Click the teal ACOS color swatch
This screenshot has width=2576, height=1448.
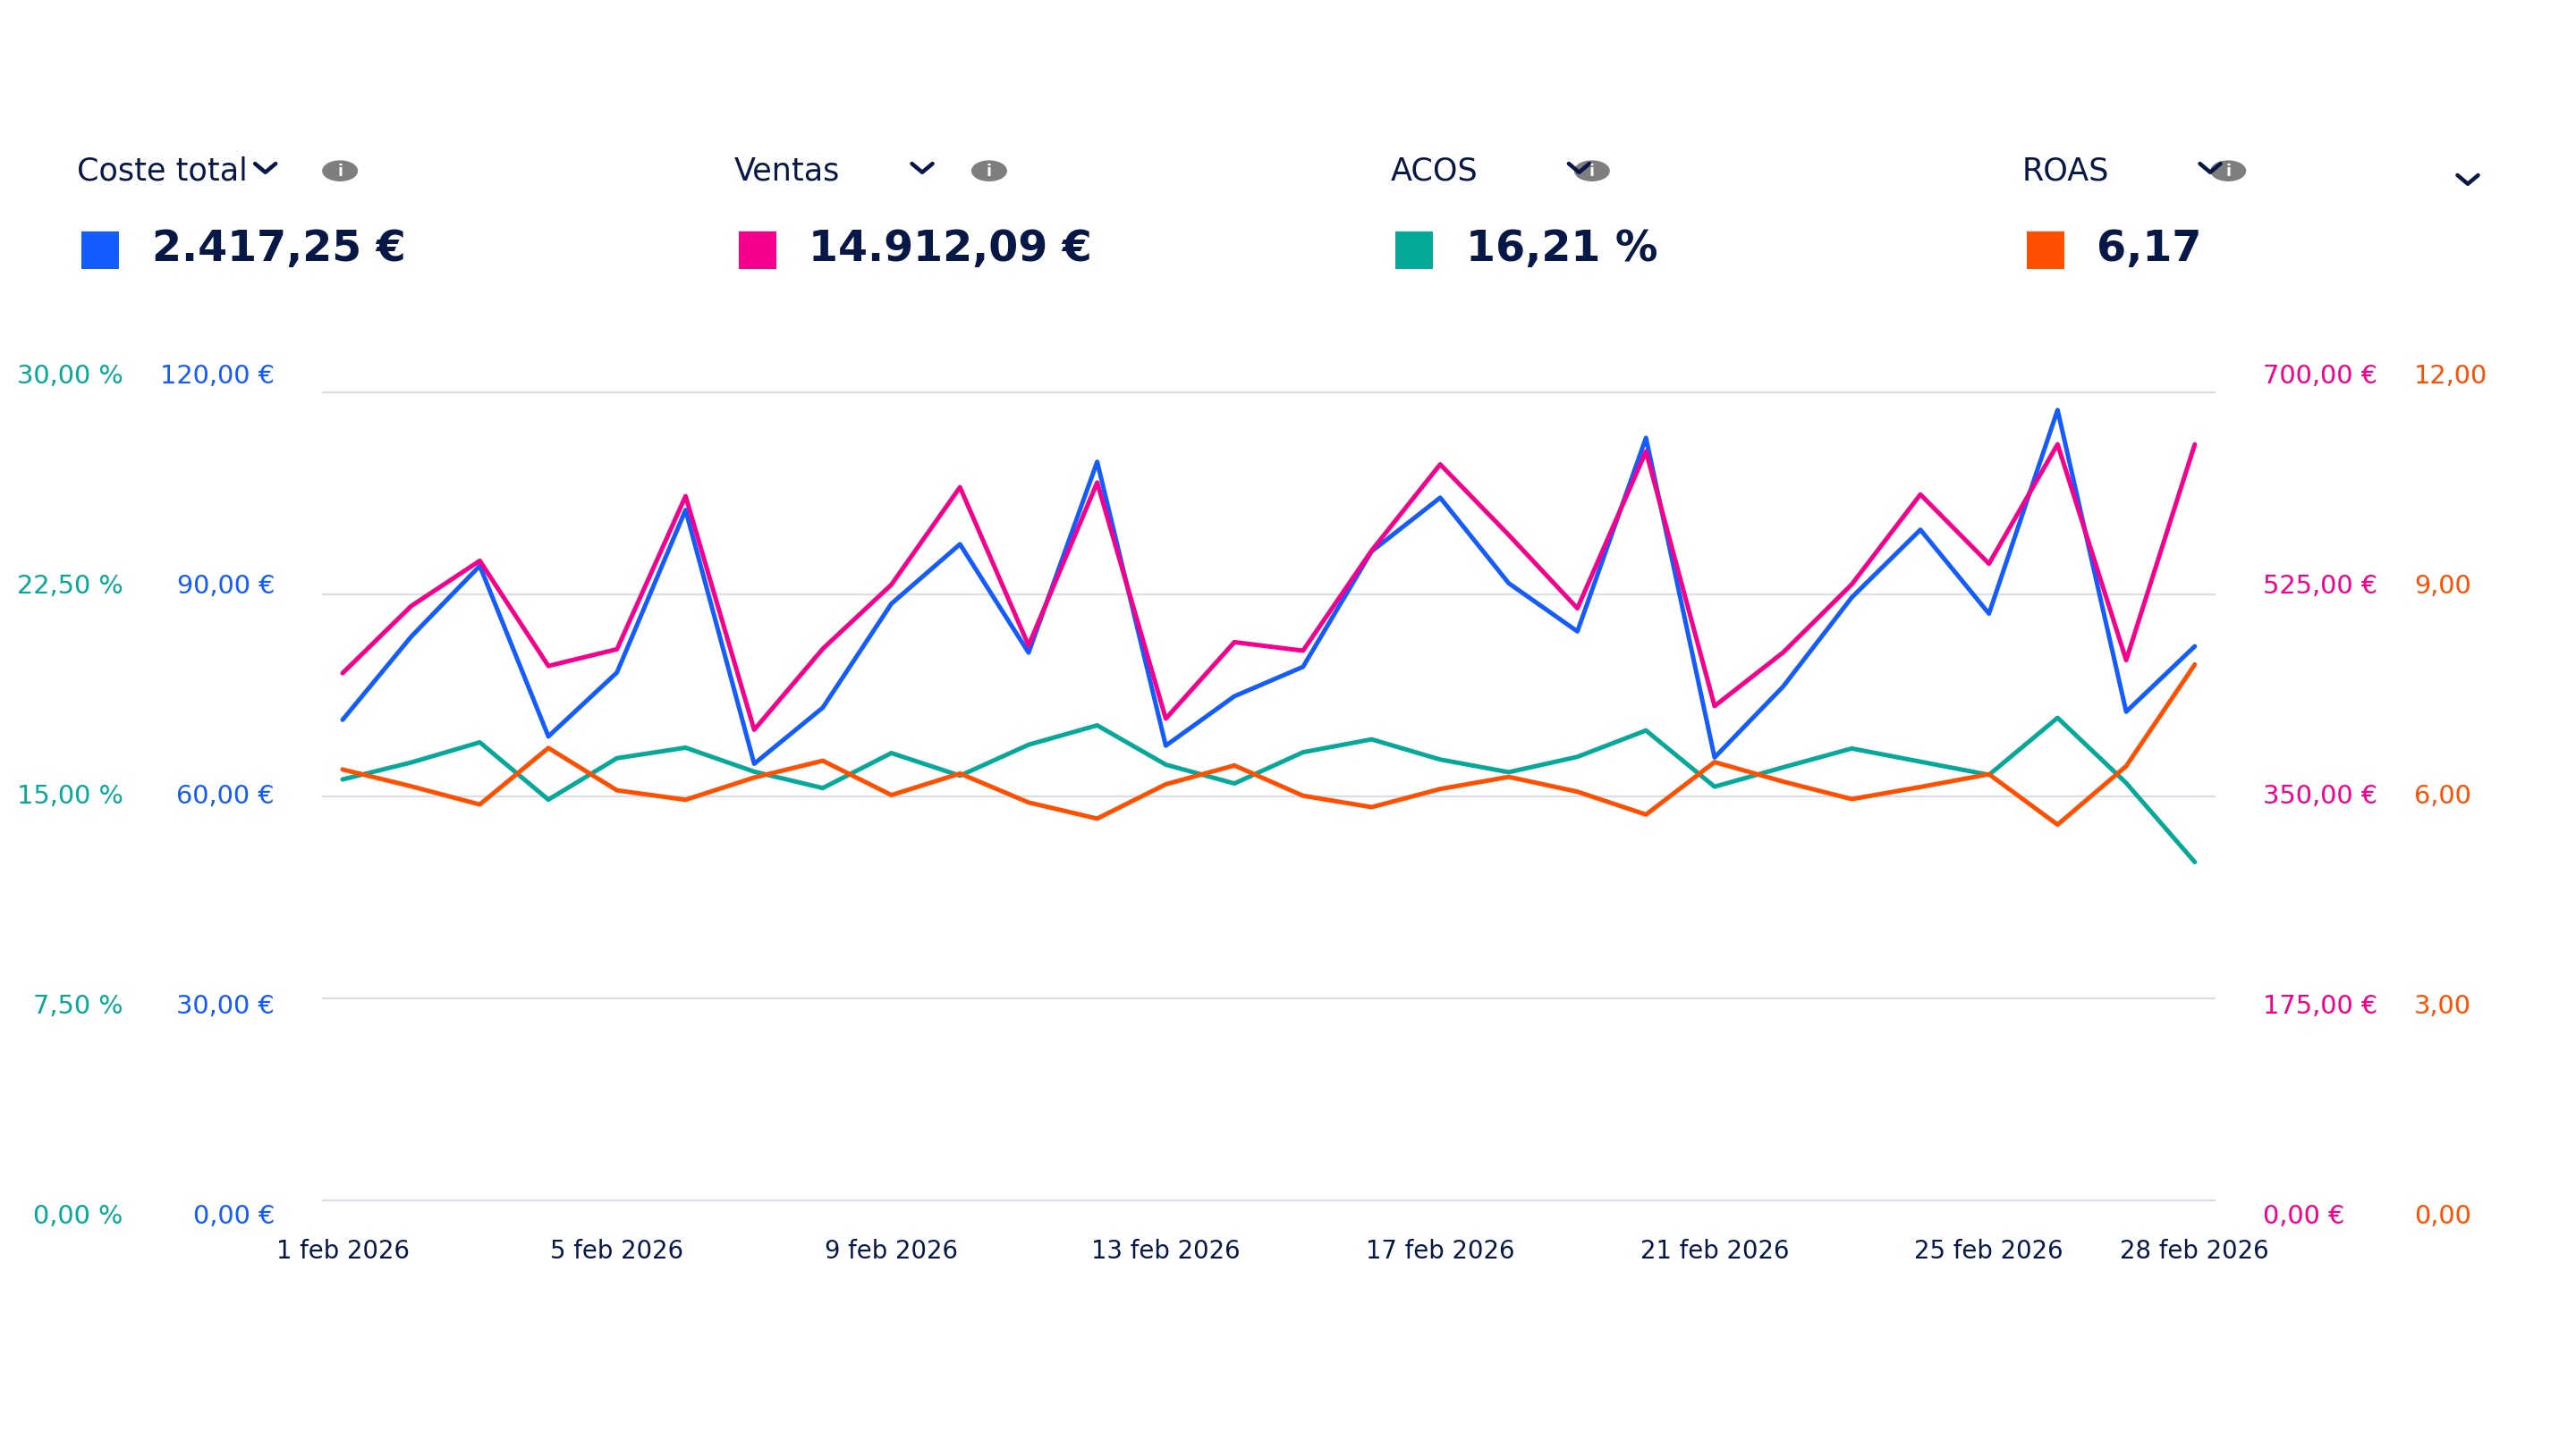1414,250
